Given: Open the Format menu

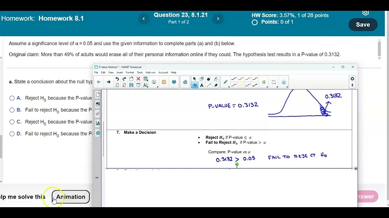Looking at the screenshot, I should click(x=130, y=72).
